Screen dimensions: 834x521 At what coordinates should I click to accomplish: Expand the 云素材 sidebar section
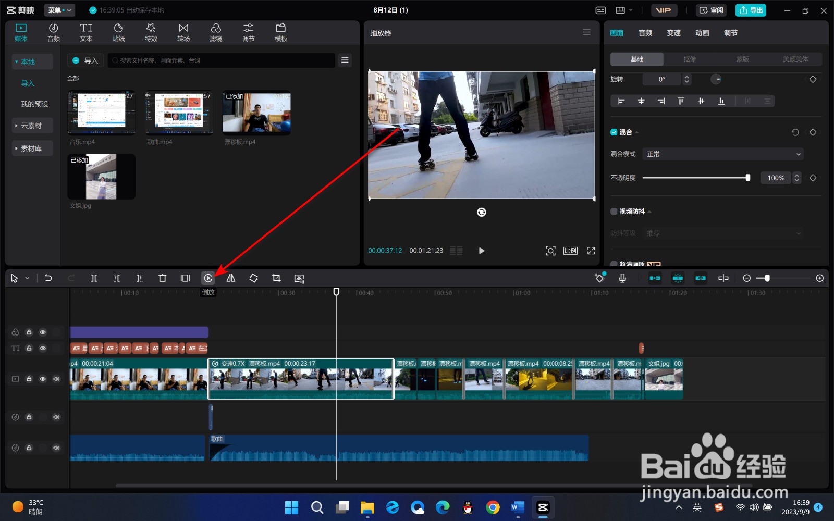point(32,126)
